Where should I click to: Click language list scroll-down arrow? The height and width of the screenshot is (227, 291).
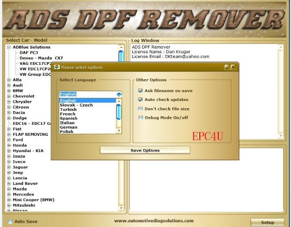(119, 131)
